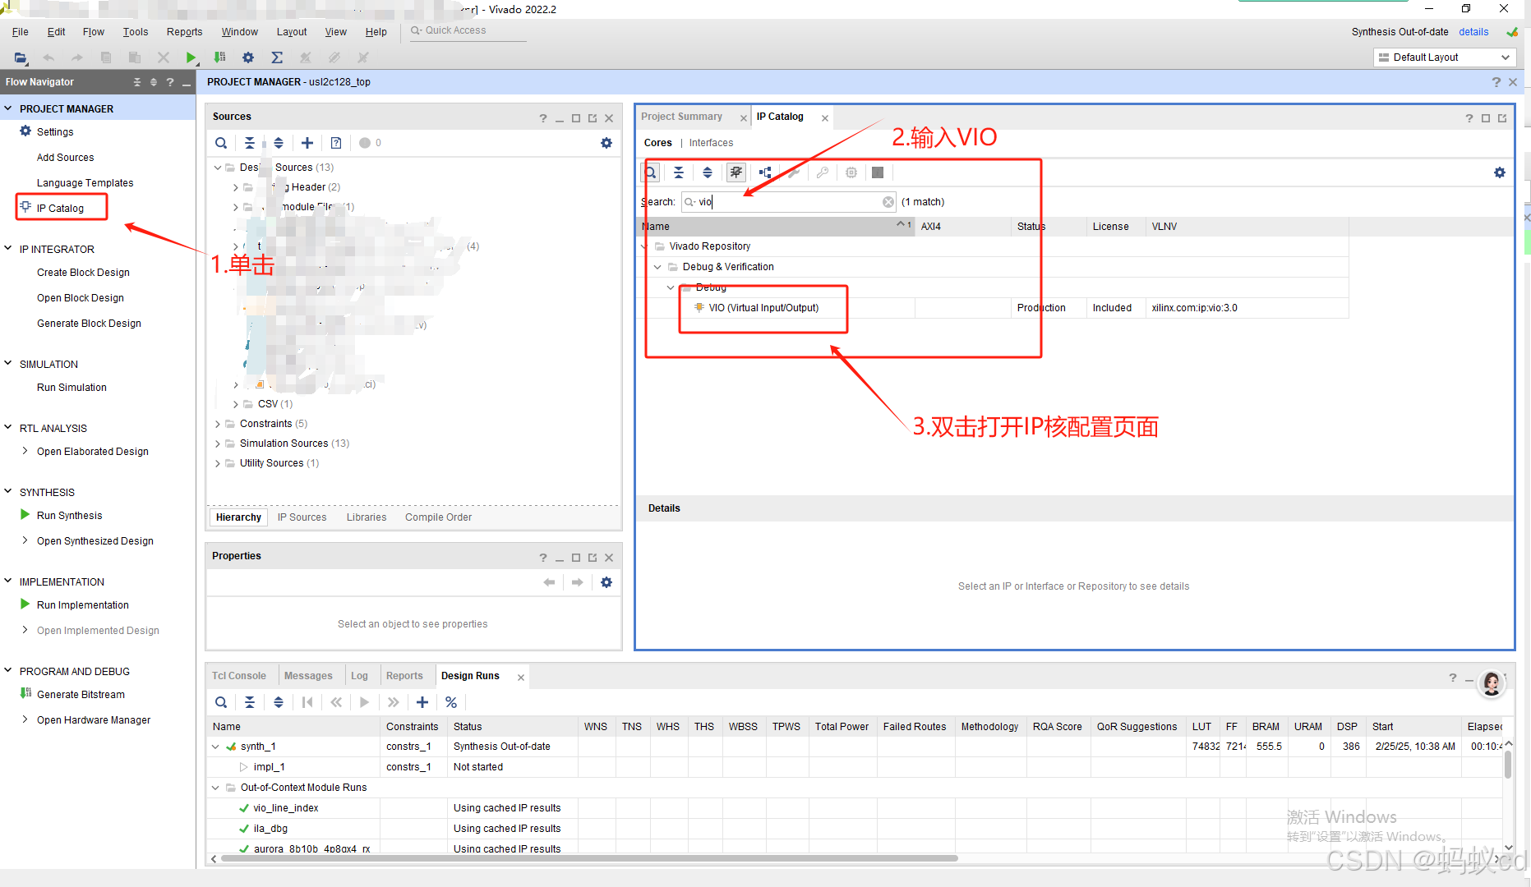Click the hierarchy tree icon in IP Catalog
This screenshot has height=887, width=1531.
pos(765,172)
